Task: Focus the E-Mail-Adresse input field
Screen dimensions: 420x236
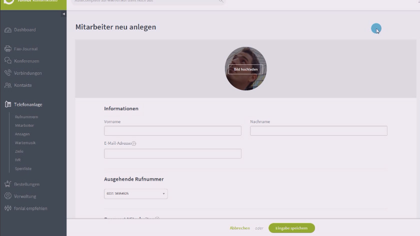Action: [173, 154]
